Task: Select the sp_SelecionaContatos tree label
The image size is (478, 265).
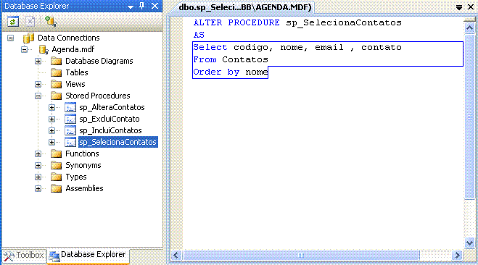Action: point(118,142)
